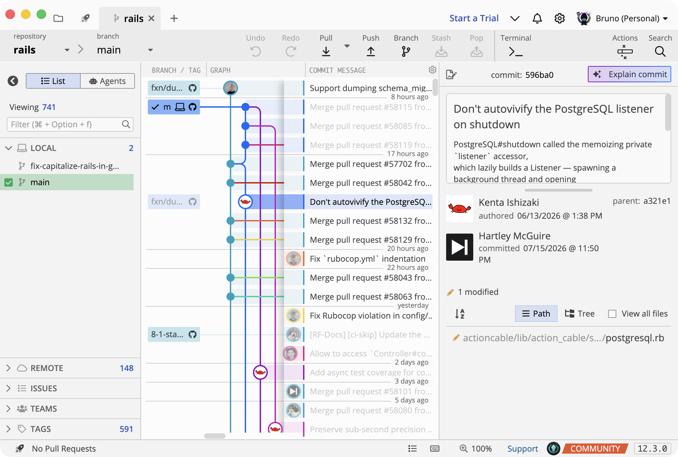
Task: Select commit Fix `rubocop.yml` indentation
Action: point(367,259)
